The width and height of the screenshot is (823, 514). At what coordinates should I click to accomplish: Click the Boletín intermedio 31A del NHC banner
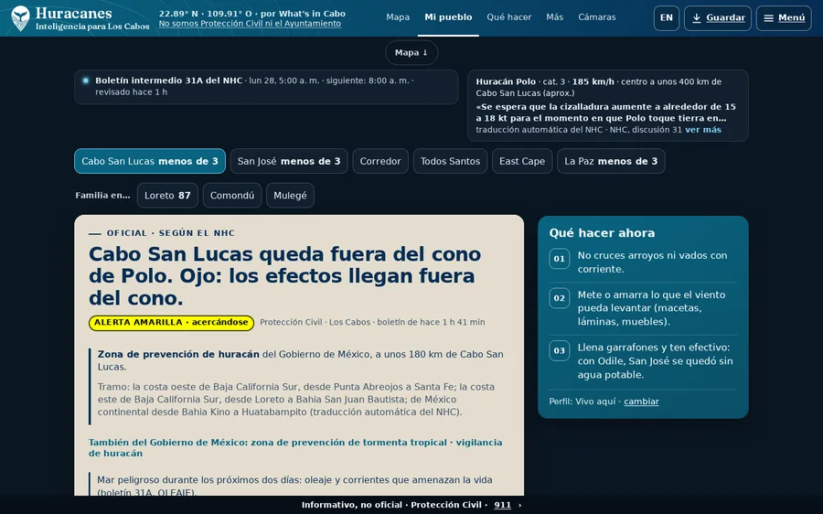coord(266,87)
